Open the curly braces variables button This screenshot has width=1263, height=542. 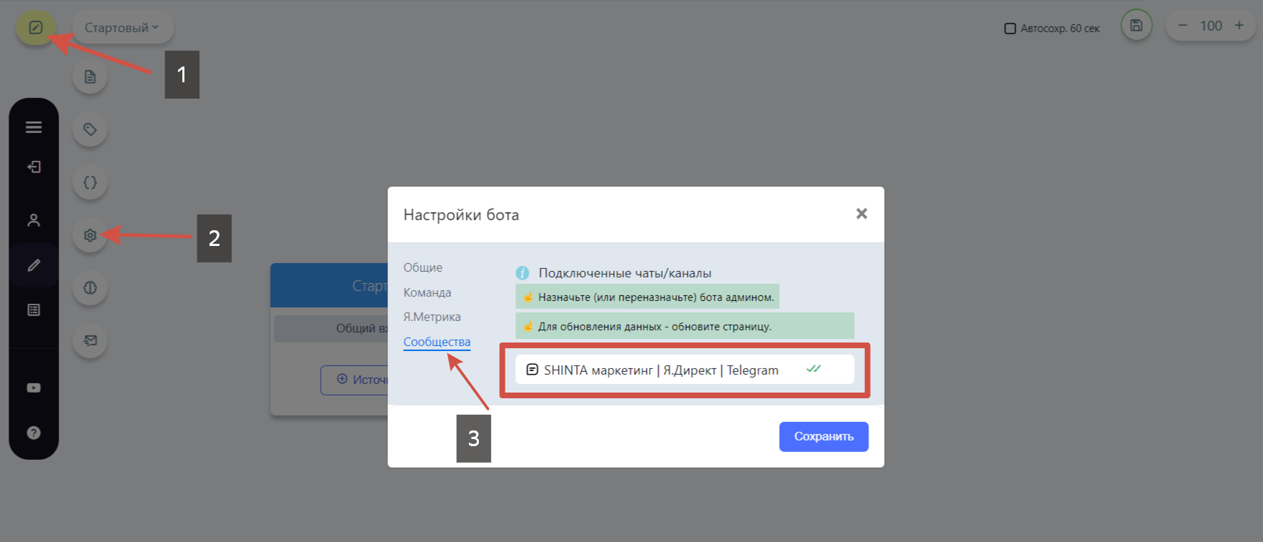[x=90, y=182]
